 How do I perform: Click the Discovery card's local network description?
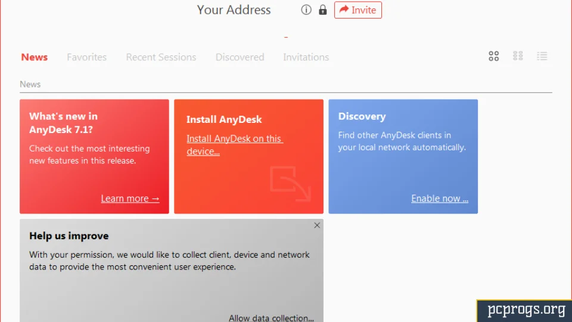click(x=402, y=141)
